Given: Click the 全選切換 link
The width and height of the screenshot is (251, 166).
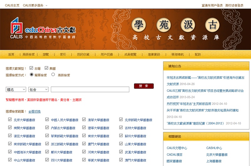Looking at the screenshot, I should tap(35, 112).
